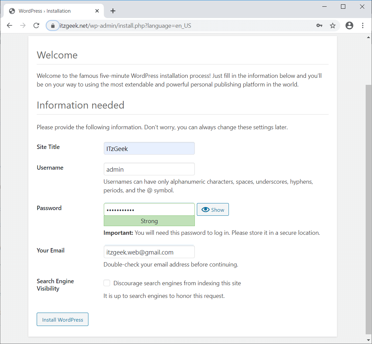372x344 pixels.
Task: Edit the Your Email field
Action: [149, 252]
